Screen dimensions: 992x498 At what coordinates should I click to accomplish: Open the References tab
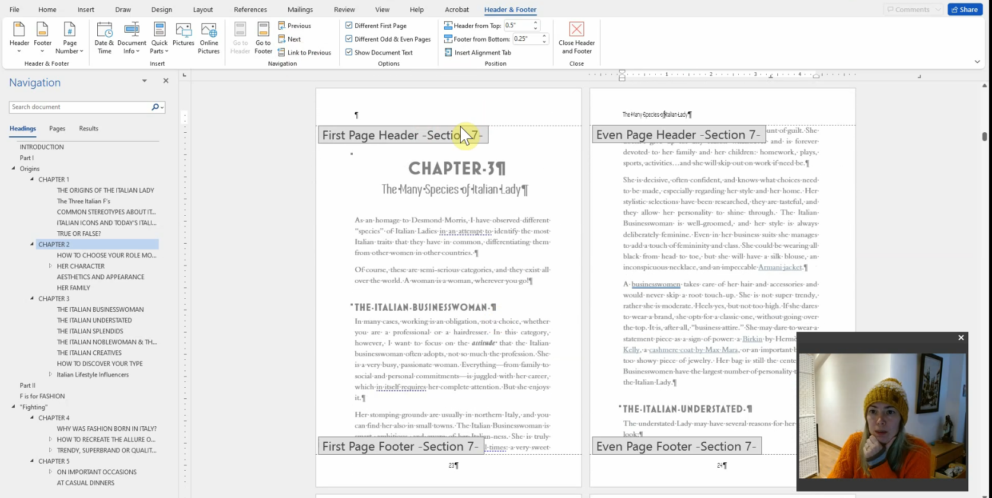pyautogui.click(x=250, y=9)
